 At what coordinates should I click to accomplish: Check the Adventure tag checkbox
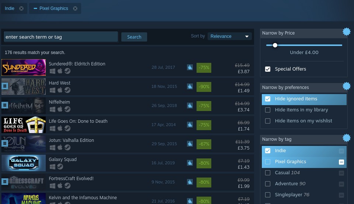point(268,184)
